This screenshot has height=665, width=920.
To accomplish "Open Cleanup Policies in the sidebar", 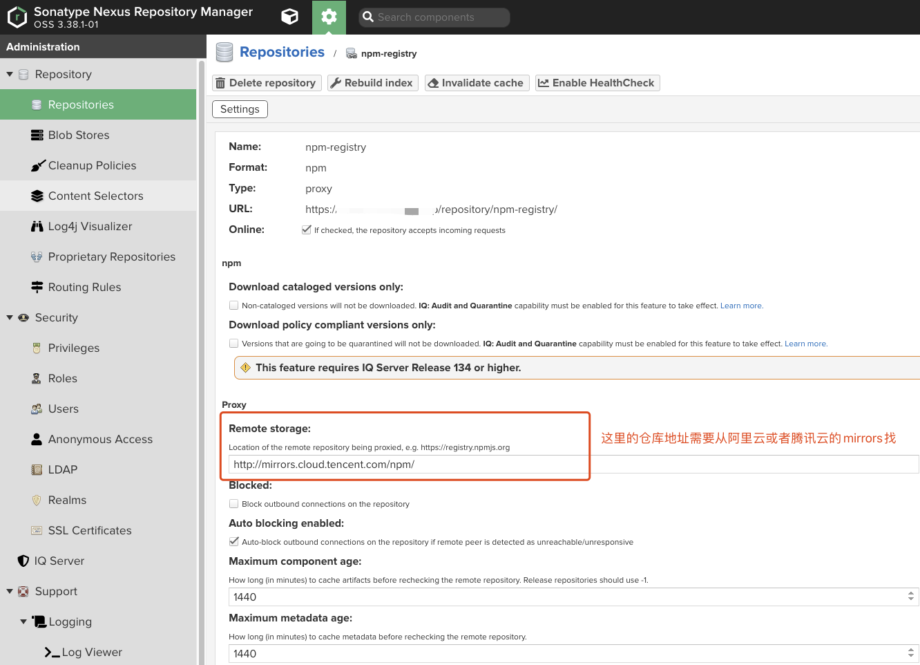I will 98,165.
